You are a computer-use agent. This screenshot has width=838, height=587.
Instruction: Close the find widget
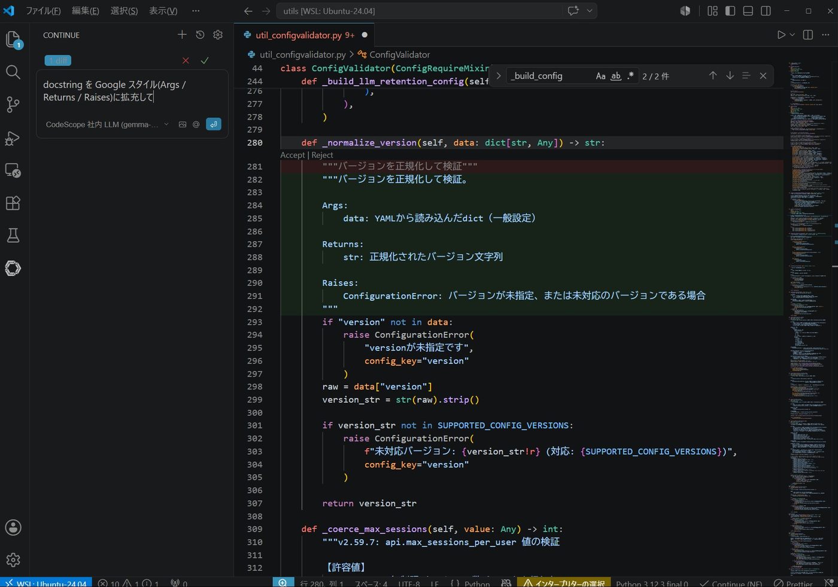click(x=763, y=75)
